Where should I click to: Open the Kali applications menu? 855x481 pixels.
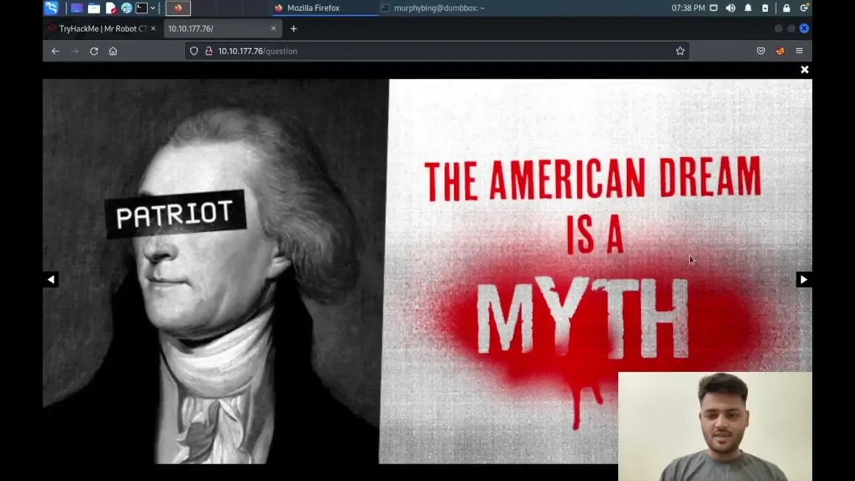51,7
